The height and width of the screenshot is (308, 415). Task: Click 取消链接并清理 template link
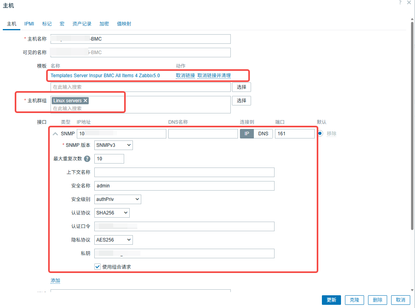click(x=214, y=76)
